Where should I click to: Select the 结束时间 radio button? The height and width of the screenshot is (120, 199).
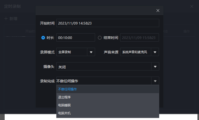point(100,38)
